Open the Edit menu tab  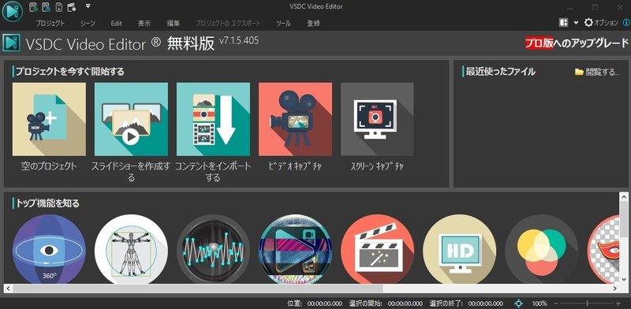coord(116,24)
